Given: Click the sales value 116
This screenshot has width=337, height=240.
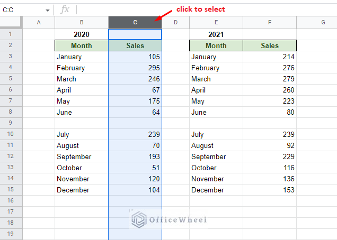Looking at the screenshot, I should click(x=270, y=168).
